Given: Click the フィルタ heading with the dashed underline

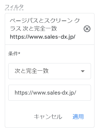Looking at the screenshot, I should point(14,7).
